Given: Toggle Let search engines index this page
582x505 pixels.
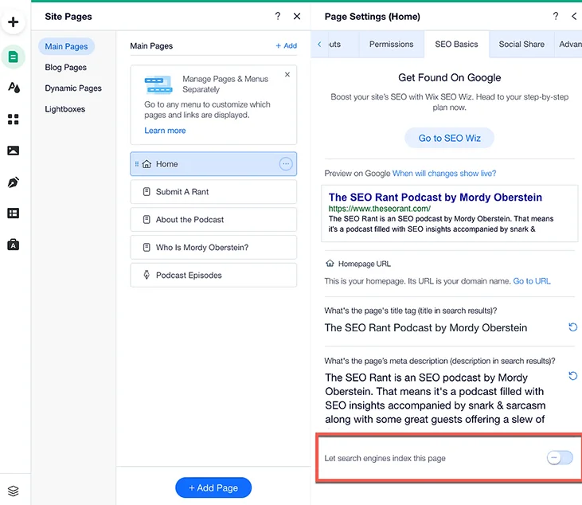Looking at the screenshot, I should 560,457.
